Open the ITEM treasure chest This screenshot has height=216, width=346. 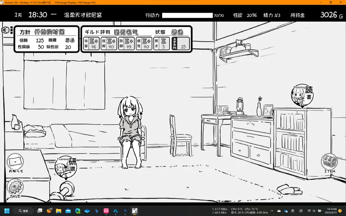(x=329, y=163)
